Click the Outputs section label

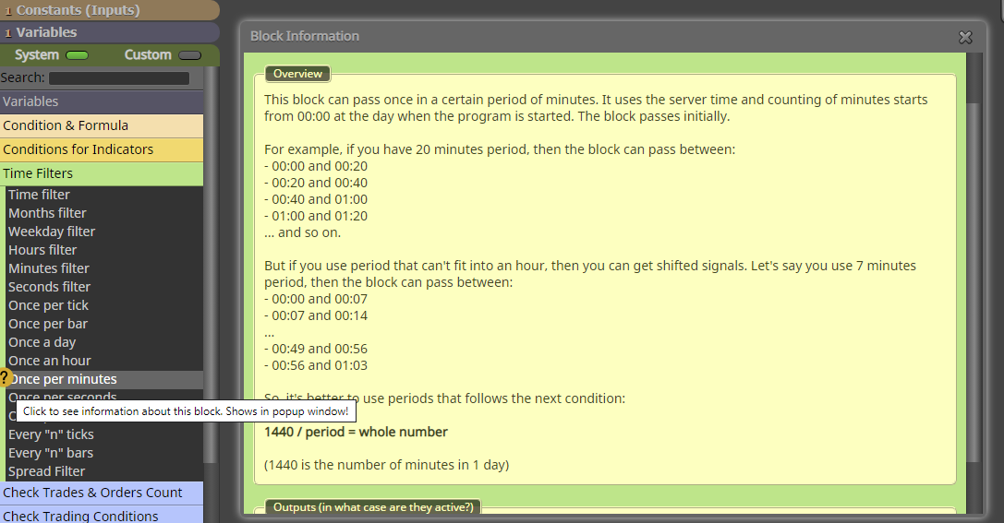373,507
